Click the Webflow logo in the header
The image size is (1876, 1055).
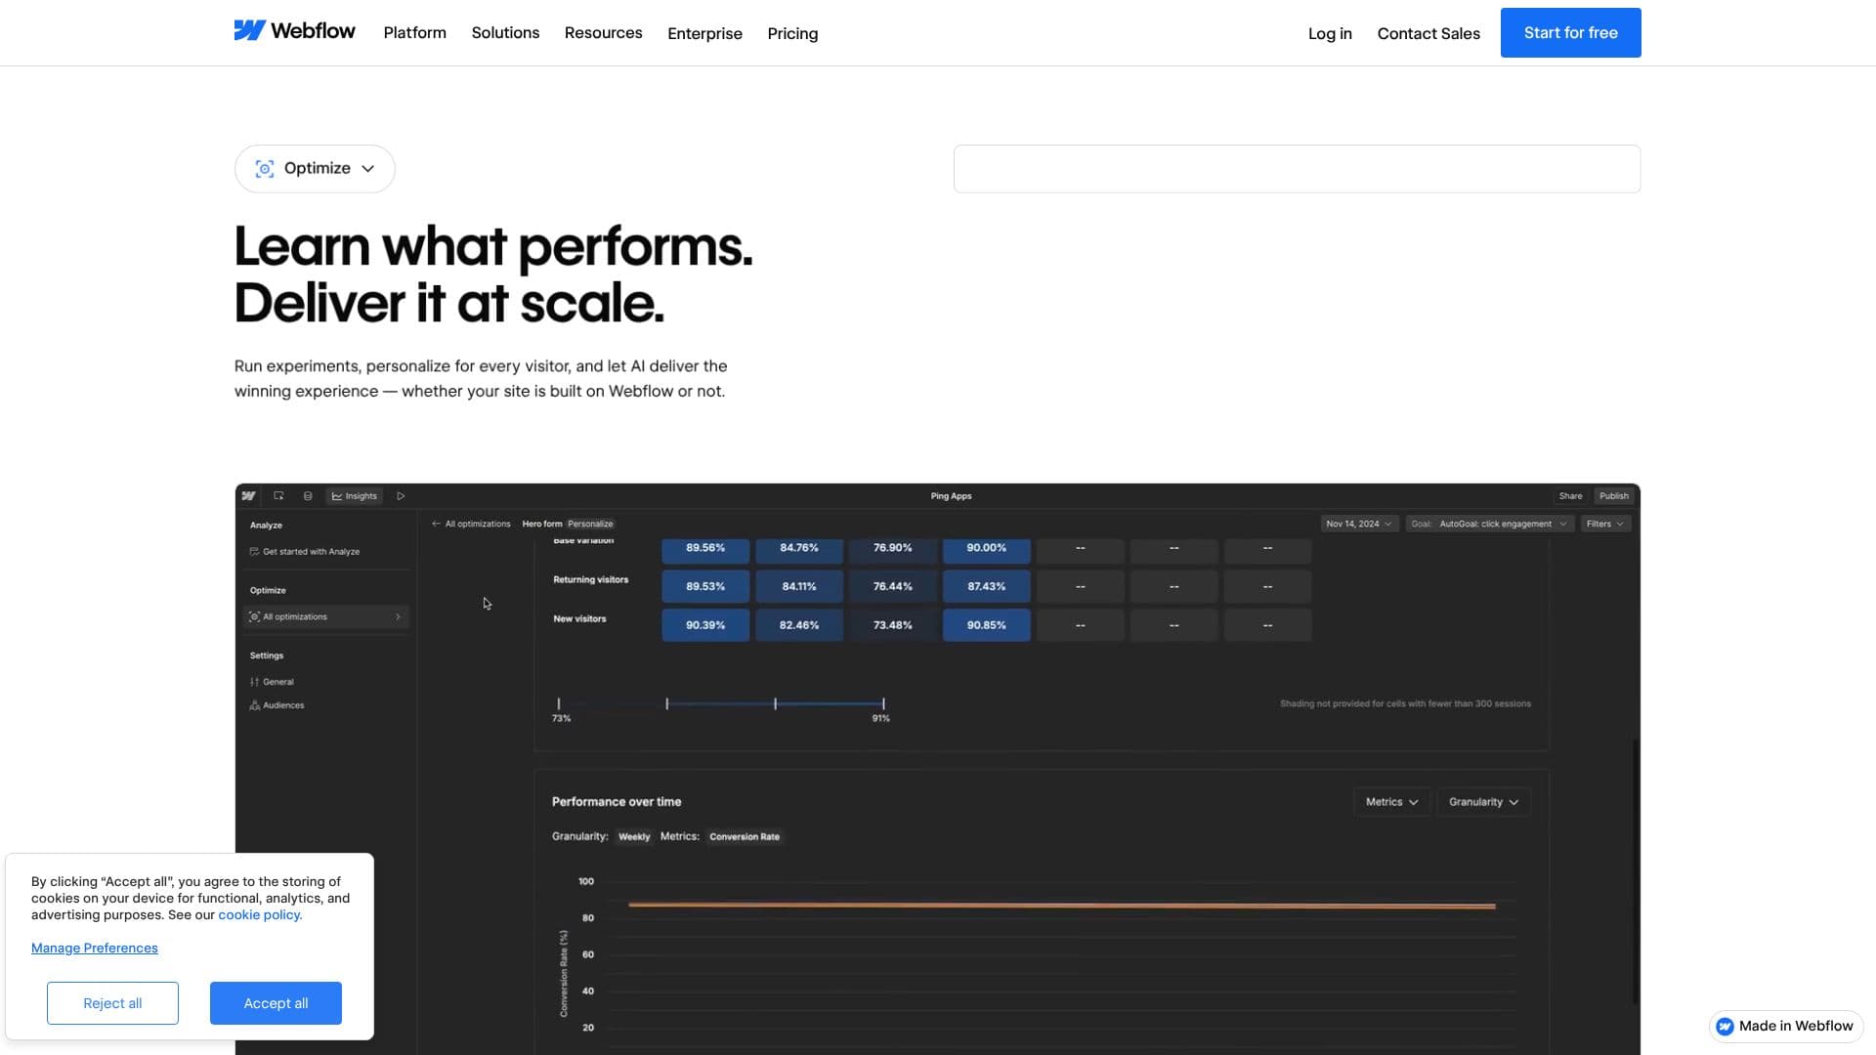pos(294,31)
